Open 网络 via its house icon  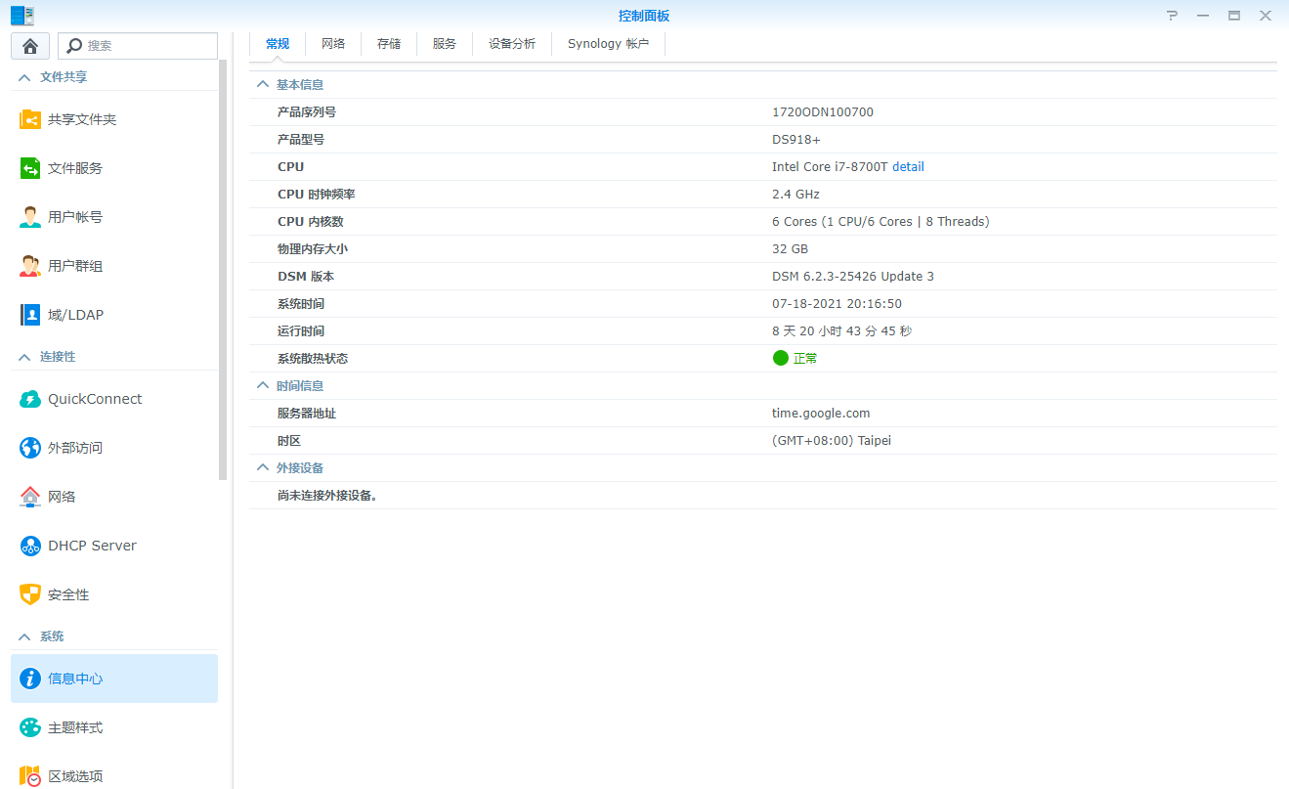[x=30, y=497]
